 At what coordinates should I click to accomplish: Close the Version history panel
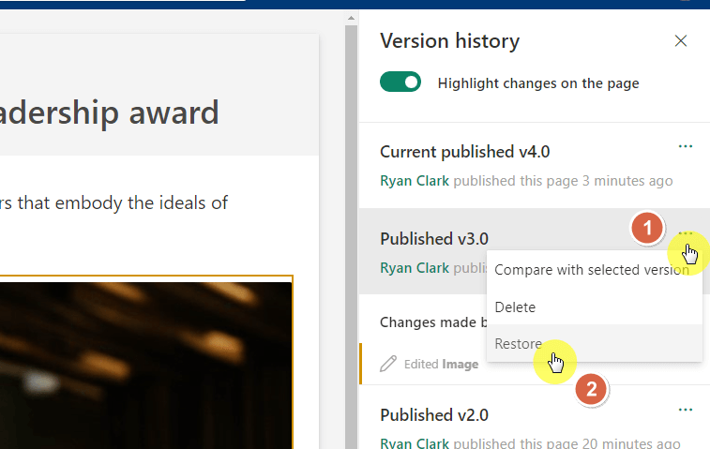pos(681,40)
